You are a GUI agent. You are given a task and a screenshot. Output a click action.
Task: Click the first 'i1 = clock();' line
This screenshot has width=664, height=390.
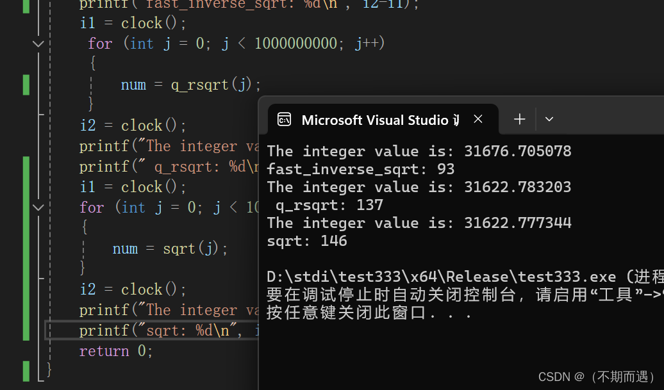[x=133, y=23]
